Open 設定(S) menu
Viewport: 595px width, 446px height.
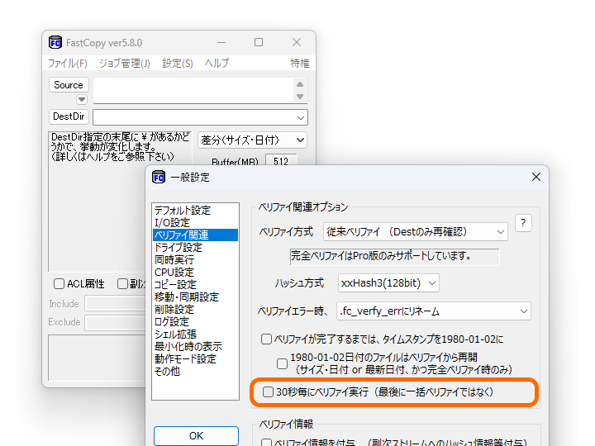(x=178, y=64)
